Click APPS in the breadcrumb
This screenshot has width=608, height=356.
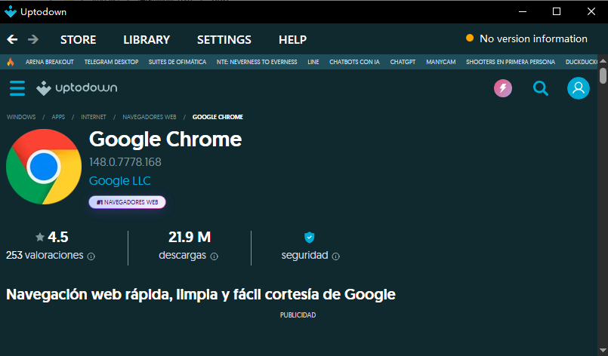coord(58,117)
